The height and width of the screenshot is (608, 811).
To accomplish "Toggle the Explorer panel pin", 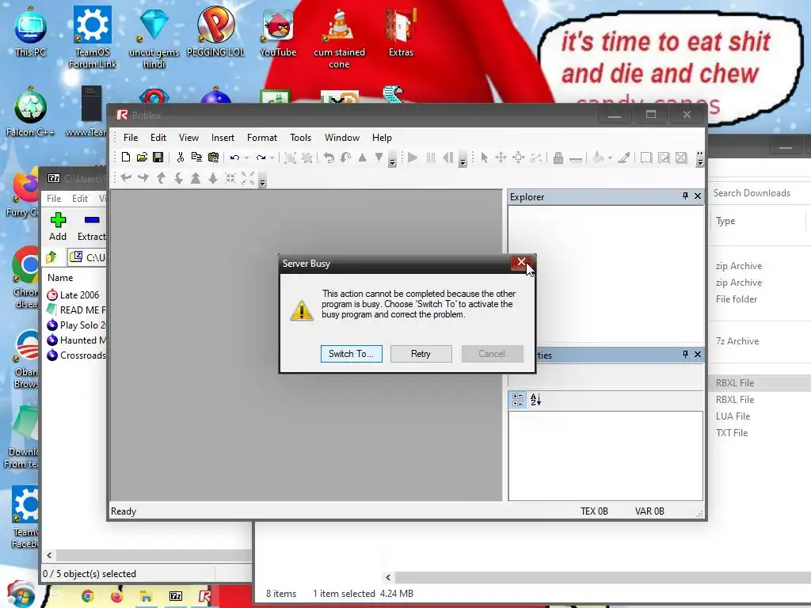I will coord(685,196).
